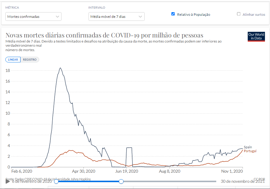The width and height of the screenshot is (270, 189).
Task: Open the Mortes confirmadas metric dropdown
Action: pos(33,17)
